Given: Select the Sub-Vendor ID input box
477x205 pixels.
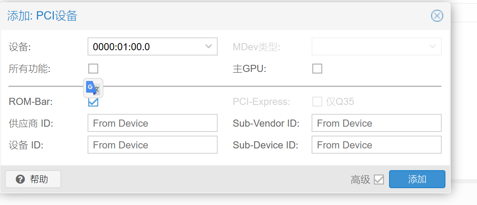Looking at the screenshot, I should click(376, 123).
